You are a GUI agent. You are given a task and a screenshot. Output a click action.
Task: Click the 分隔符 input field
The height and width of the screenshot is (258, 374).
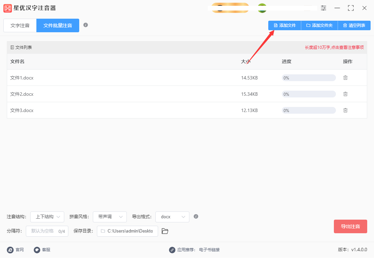[x=47, y=231]
